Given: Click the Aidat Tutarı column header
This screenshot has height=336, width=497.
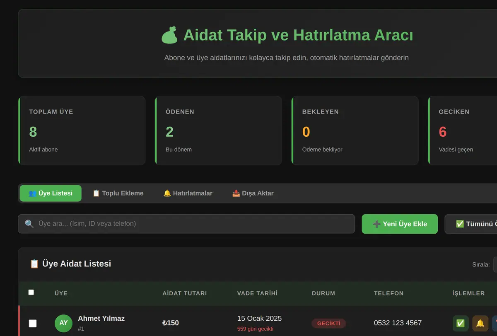Looking at the screenshot, I should pyautogui.click(x=185, y=293).
